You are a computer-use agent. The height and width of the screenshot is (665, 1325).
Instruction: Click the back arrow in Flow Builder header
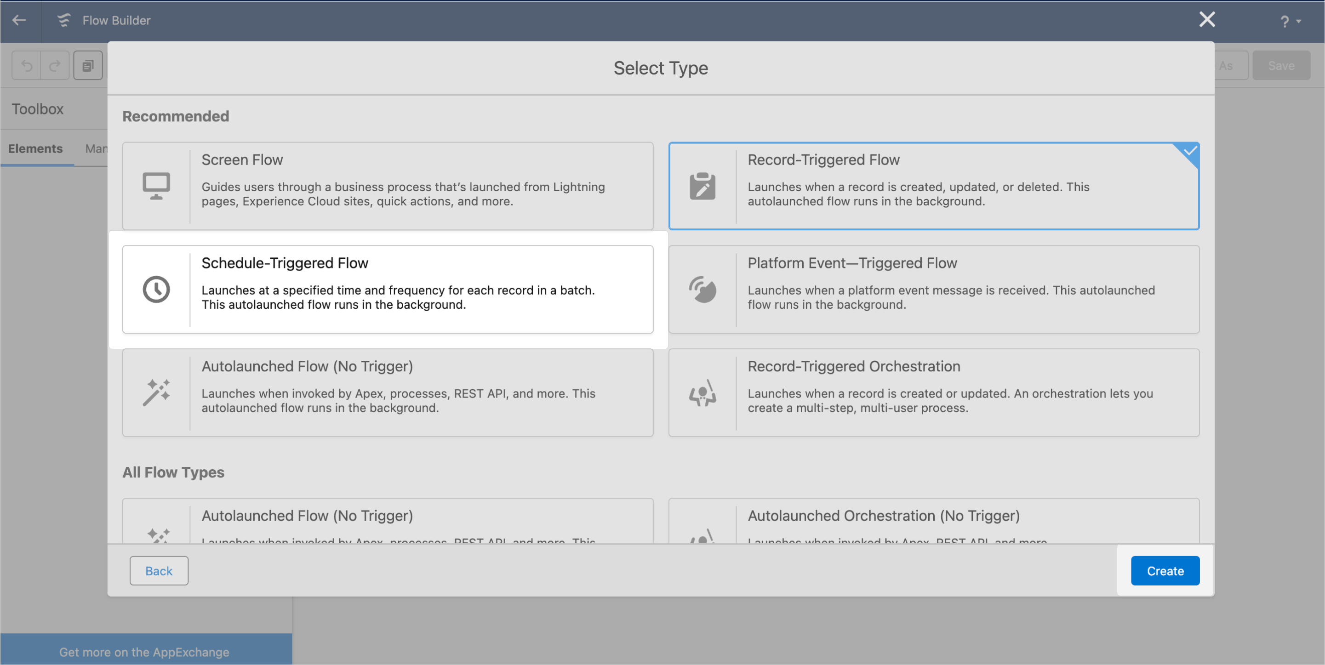point(19,20)
